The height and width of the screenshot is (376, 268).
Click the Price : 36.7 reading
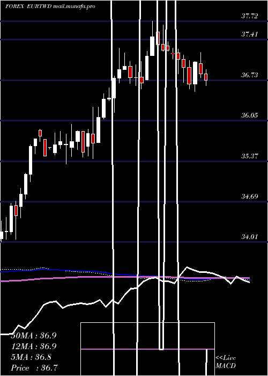pyautogui.click(x=34, y=368)
